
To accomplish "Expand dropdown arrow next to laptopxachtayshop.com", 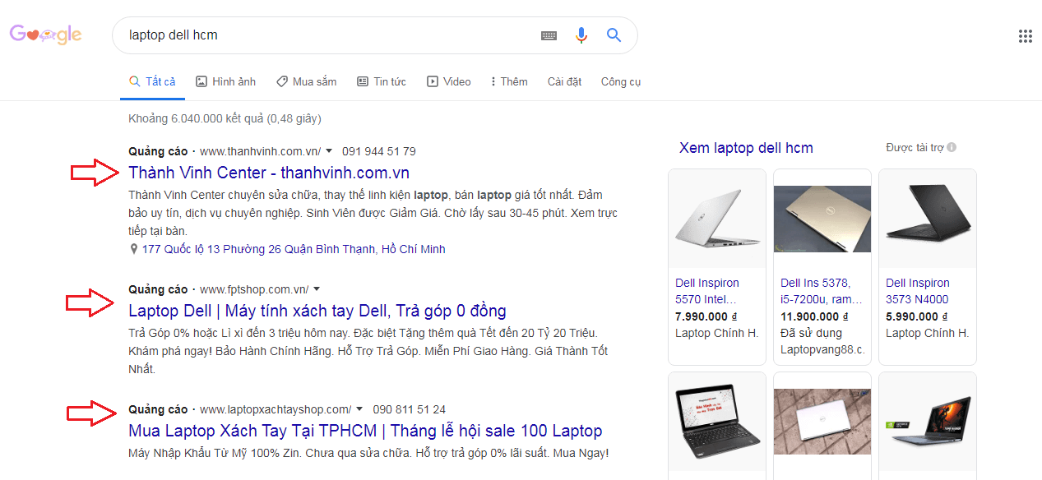I will pyautogui.click(x=359, y=409).
